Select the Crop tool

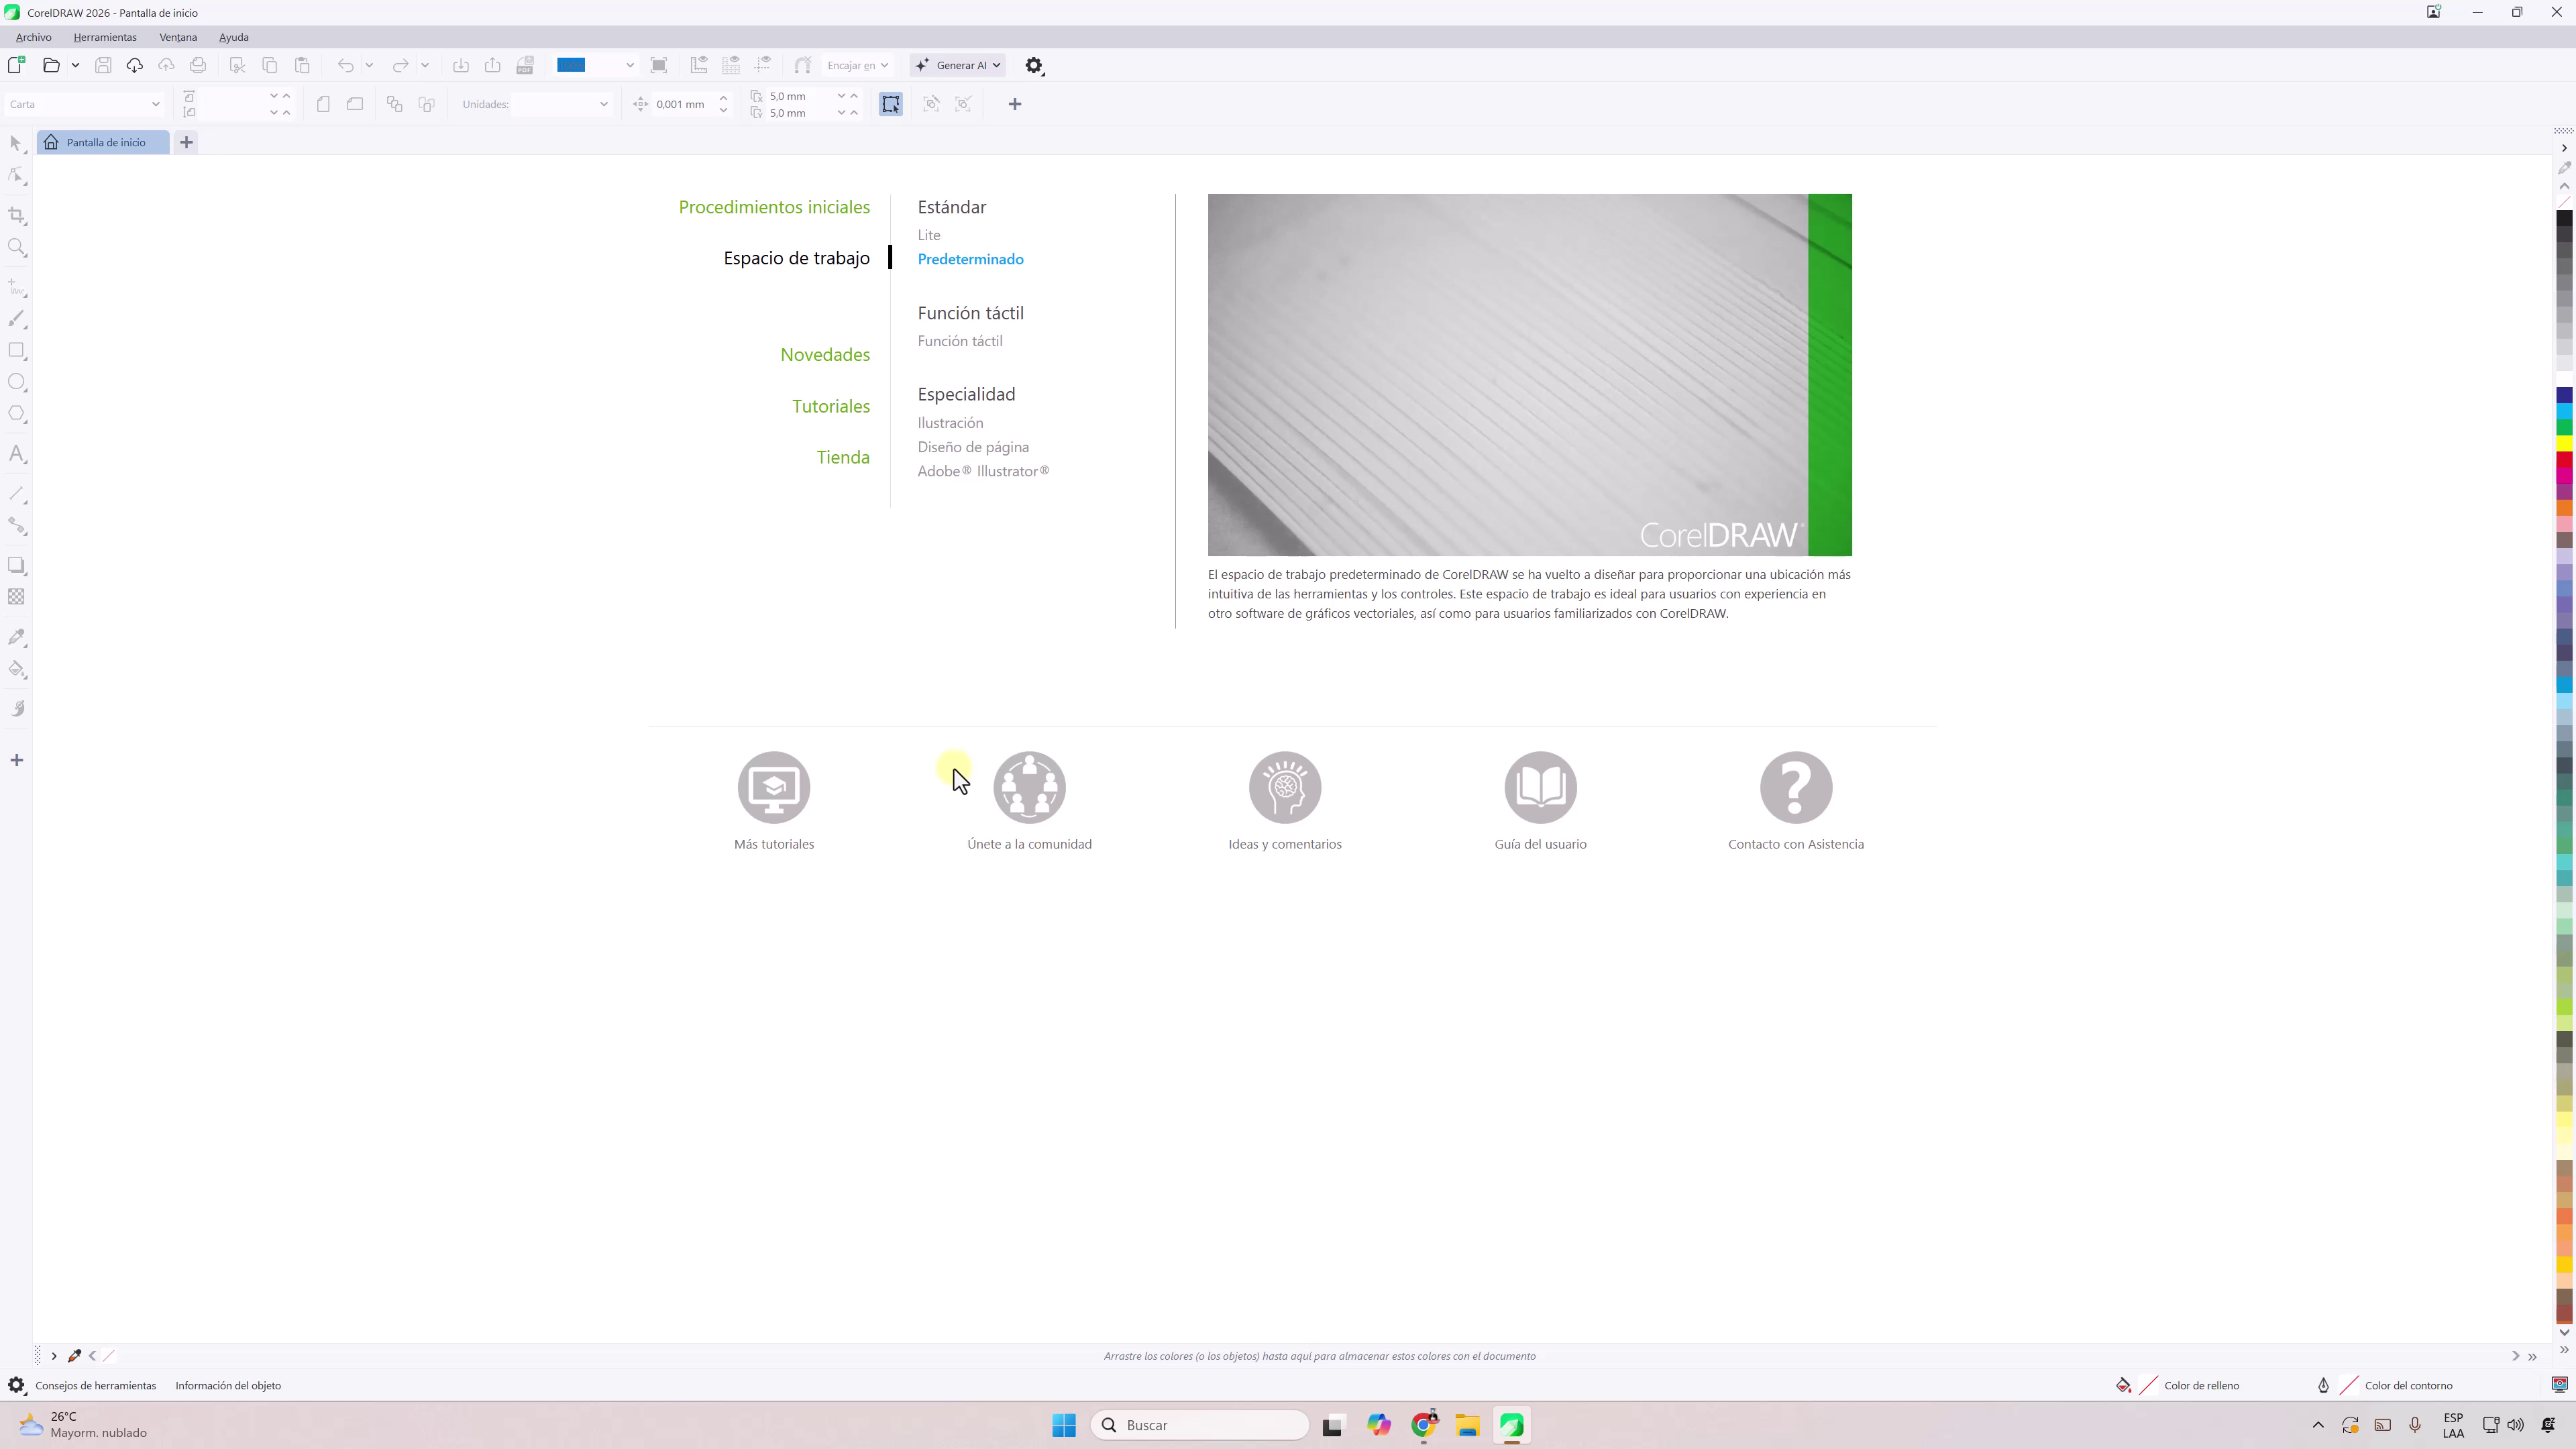[17, 215]
